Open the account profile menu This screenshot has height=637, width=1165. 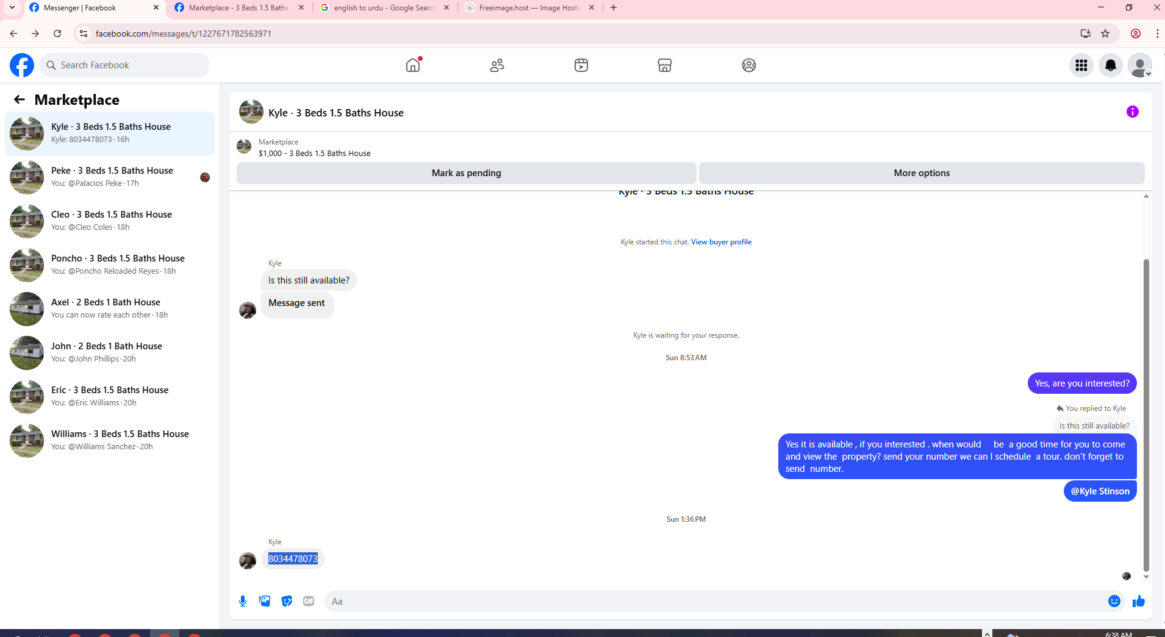click(1139, 65)
